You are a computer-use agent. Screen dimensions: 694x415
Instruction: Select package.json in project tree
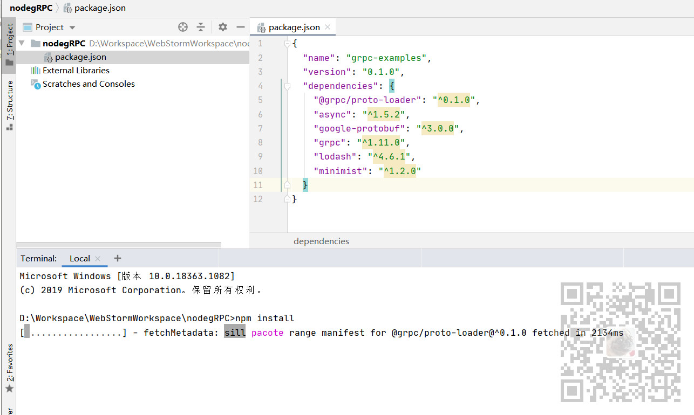pos(80,57)
